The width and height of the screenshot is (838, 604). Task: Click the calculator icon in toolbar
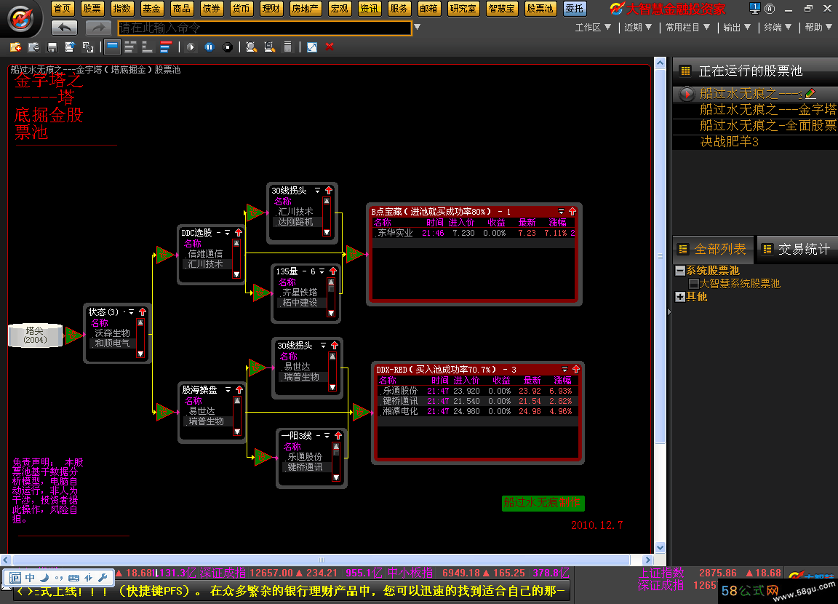[287, 47]
